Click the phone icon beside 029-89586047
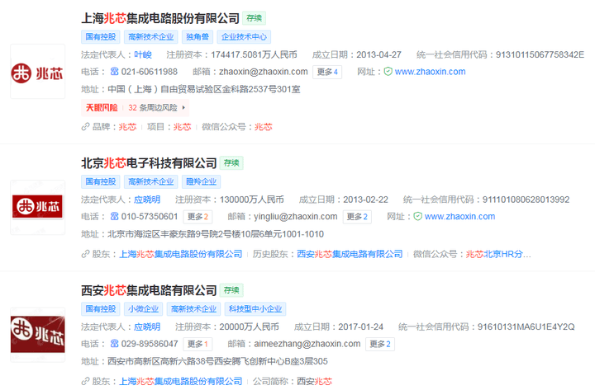Viewport: 595px width, 390px height. coord(114,344)
